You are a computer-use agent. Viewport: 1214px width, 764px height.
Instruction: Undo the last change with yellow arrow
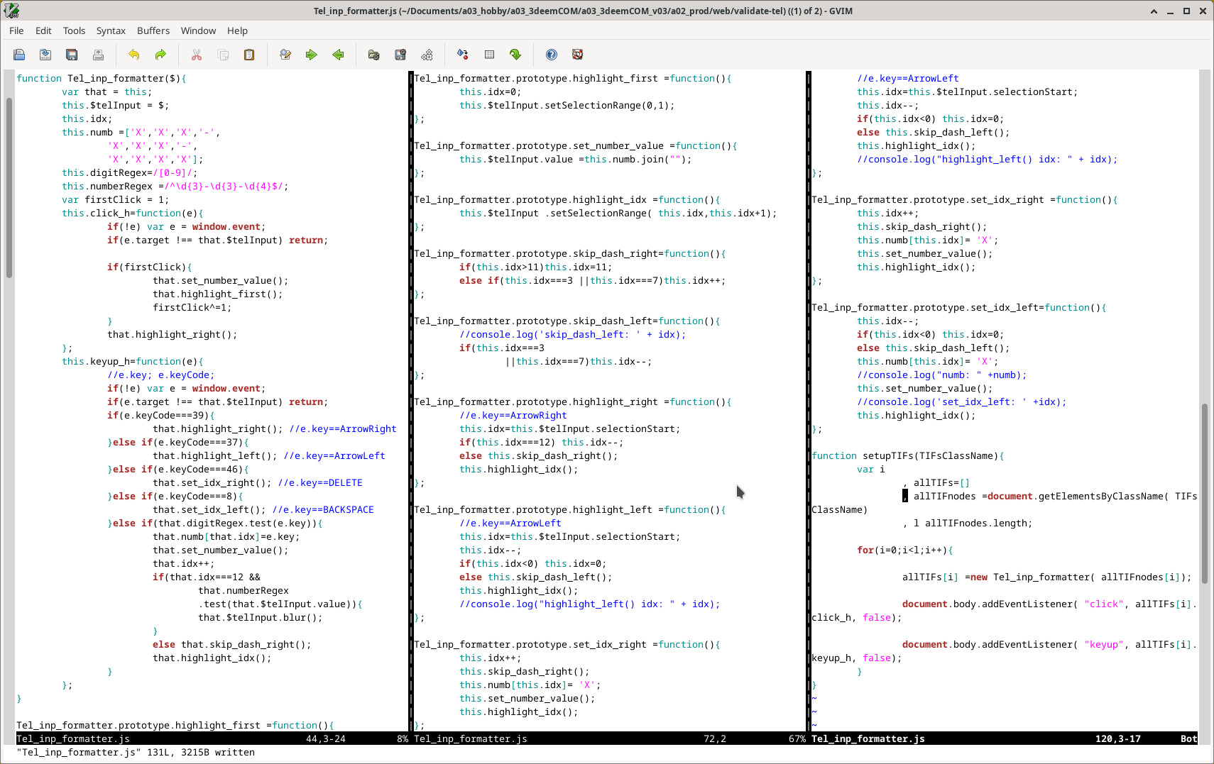(x=133, y=55)
